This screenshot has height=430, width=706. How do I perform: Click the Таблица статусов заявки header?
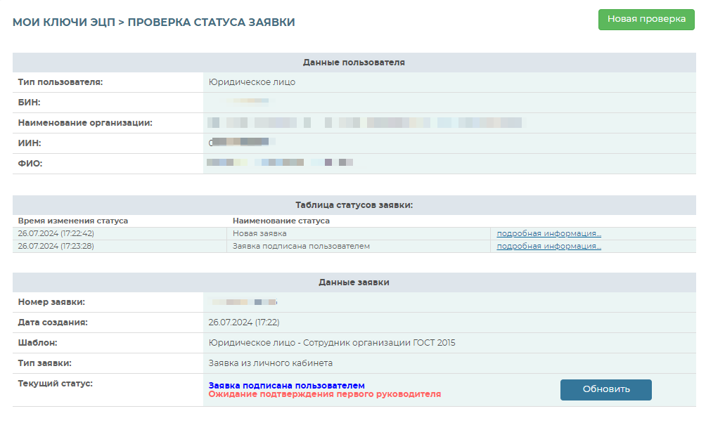click(354, 205)
